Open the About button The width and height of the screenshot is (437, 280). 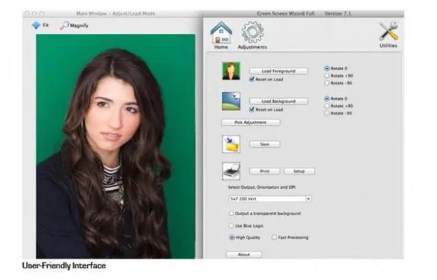coord(244,254)
